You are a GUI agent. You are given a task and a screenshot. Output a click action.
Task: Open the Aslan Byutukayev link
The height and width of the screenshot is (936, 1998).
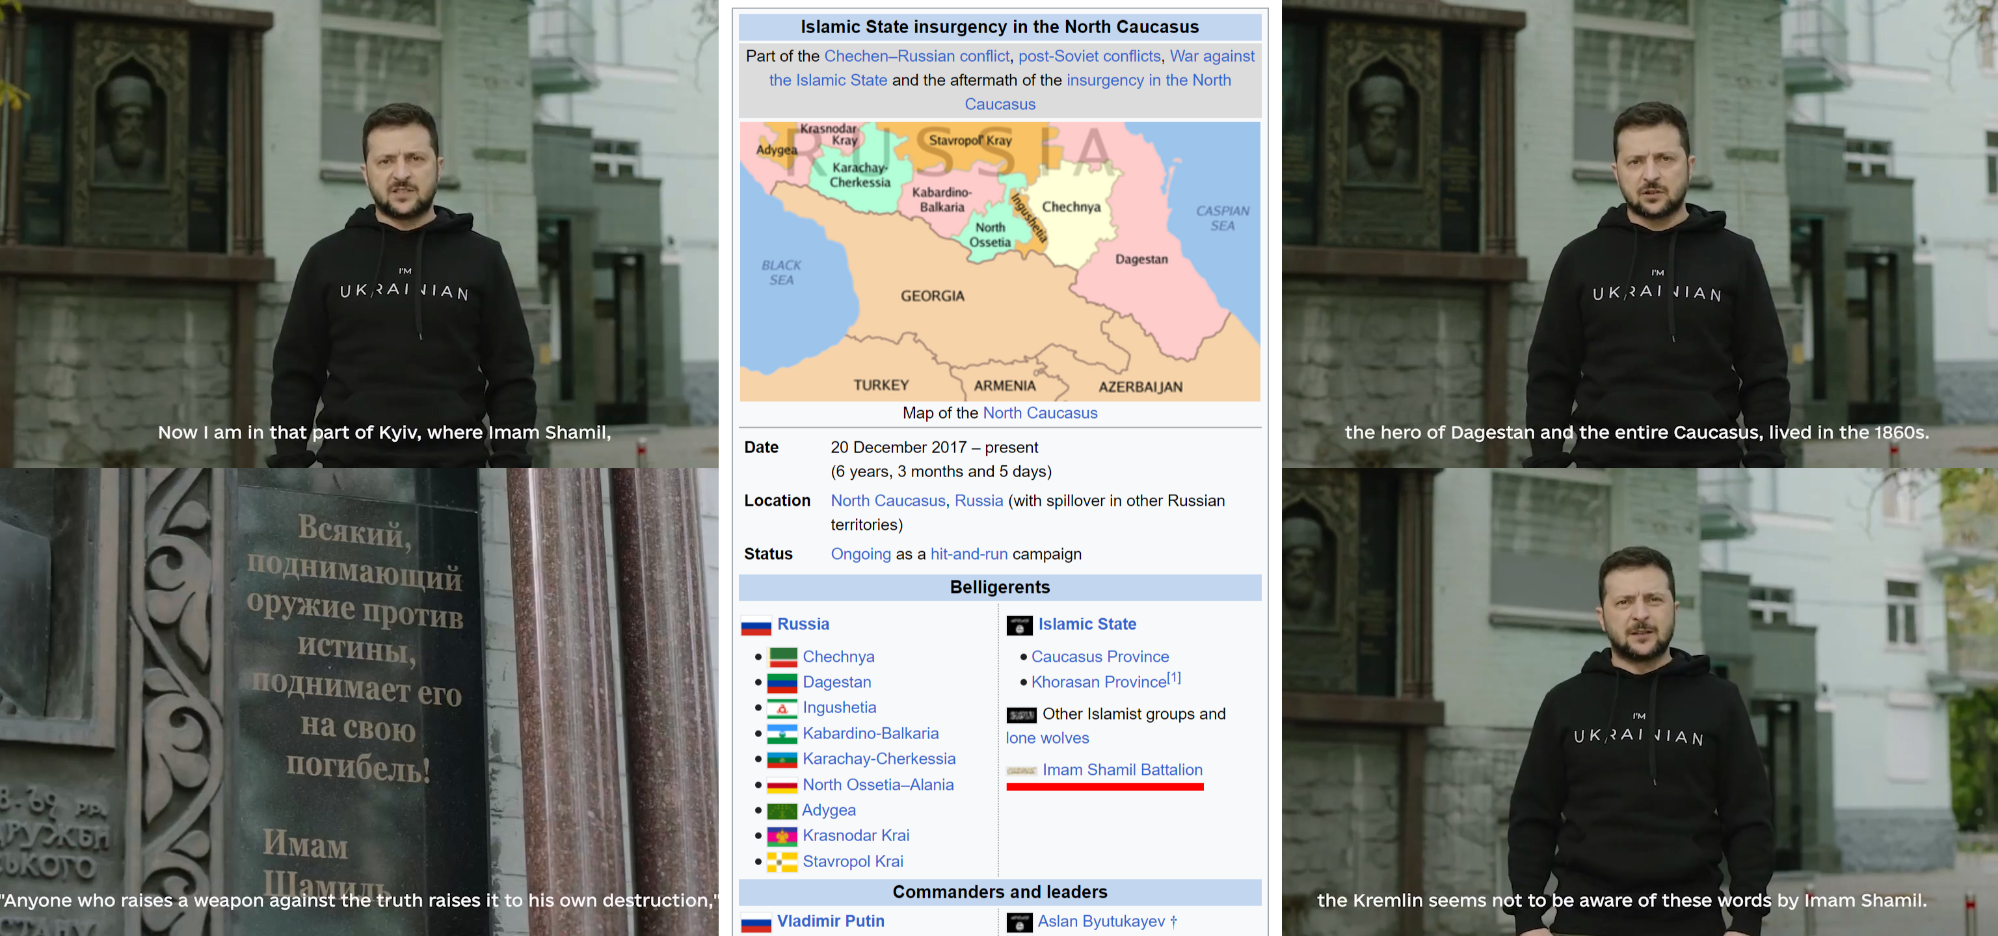tap(1100, 920)
